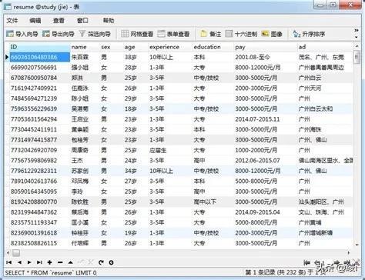Click horizontal scrollbar left arrow
365x280 pixels.
coord(8,253)
